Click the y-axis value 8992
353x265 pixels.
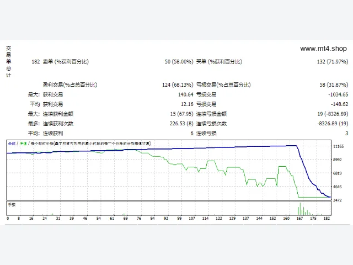(337, 160)
